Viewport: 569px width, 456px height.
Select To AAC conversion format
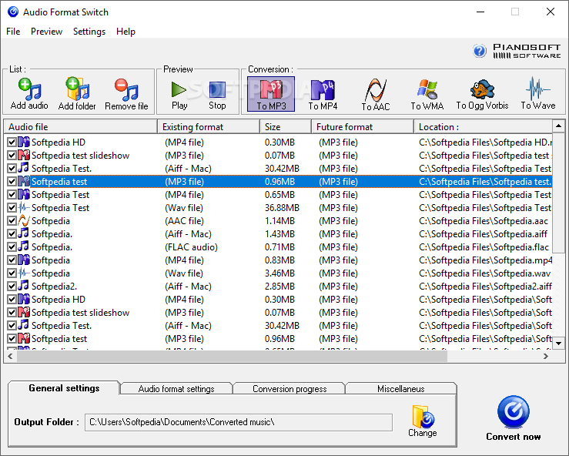[x=376, y=94]
